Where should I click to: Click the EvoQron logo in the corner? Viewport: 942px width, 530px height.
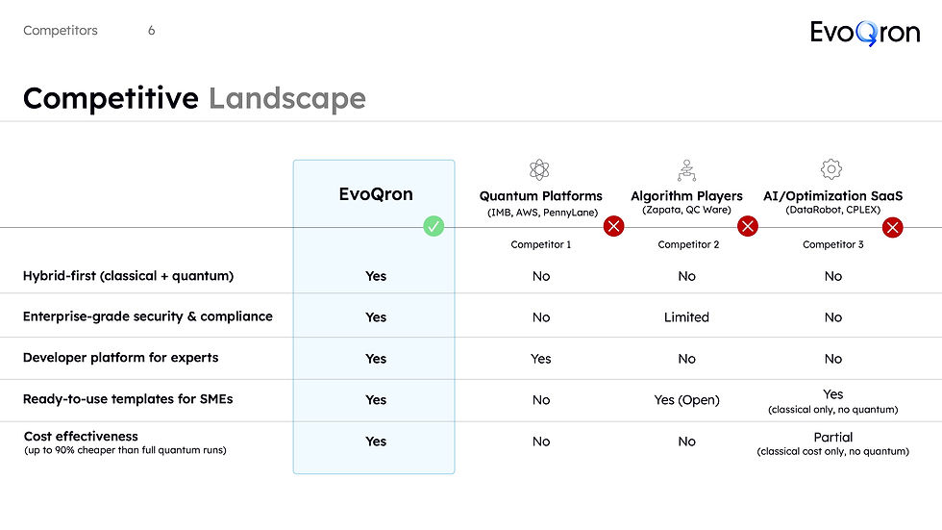click(864, 33)
